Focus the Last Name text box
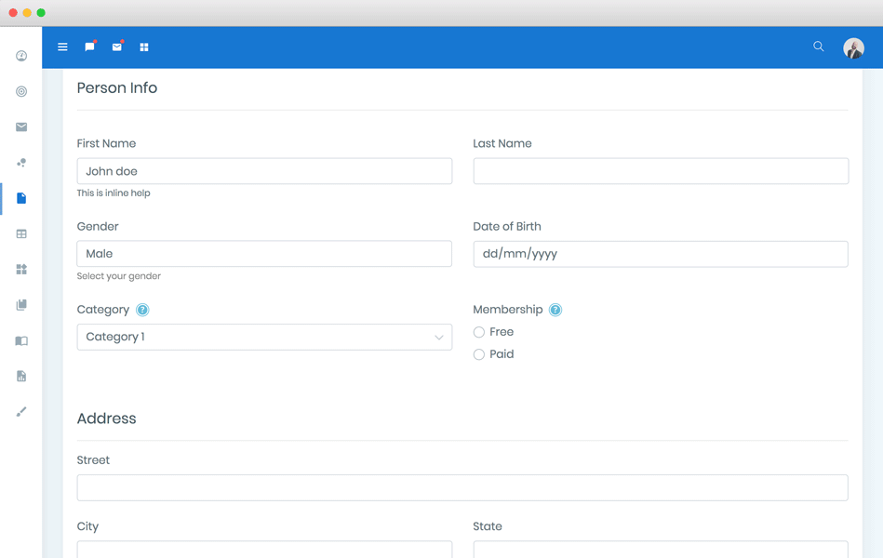 click(x=660, y=171)
